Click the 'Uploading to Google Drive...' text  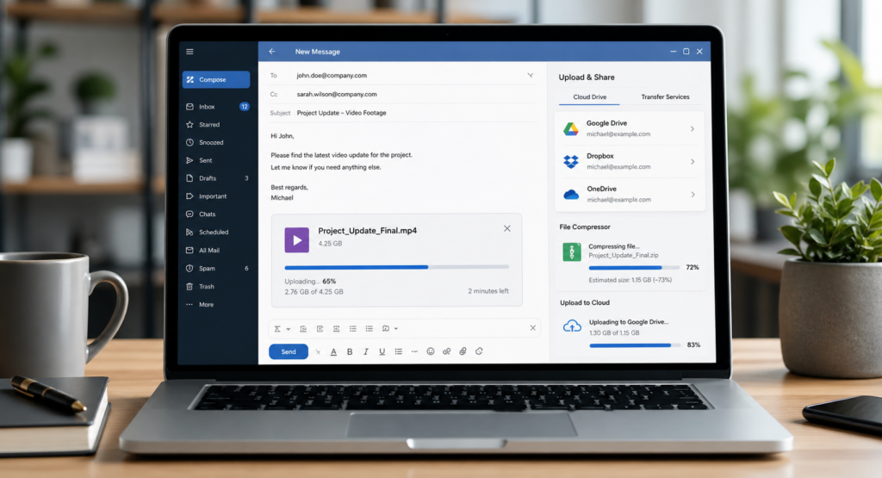[628, 322]
